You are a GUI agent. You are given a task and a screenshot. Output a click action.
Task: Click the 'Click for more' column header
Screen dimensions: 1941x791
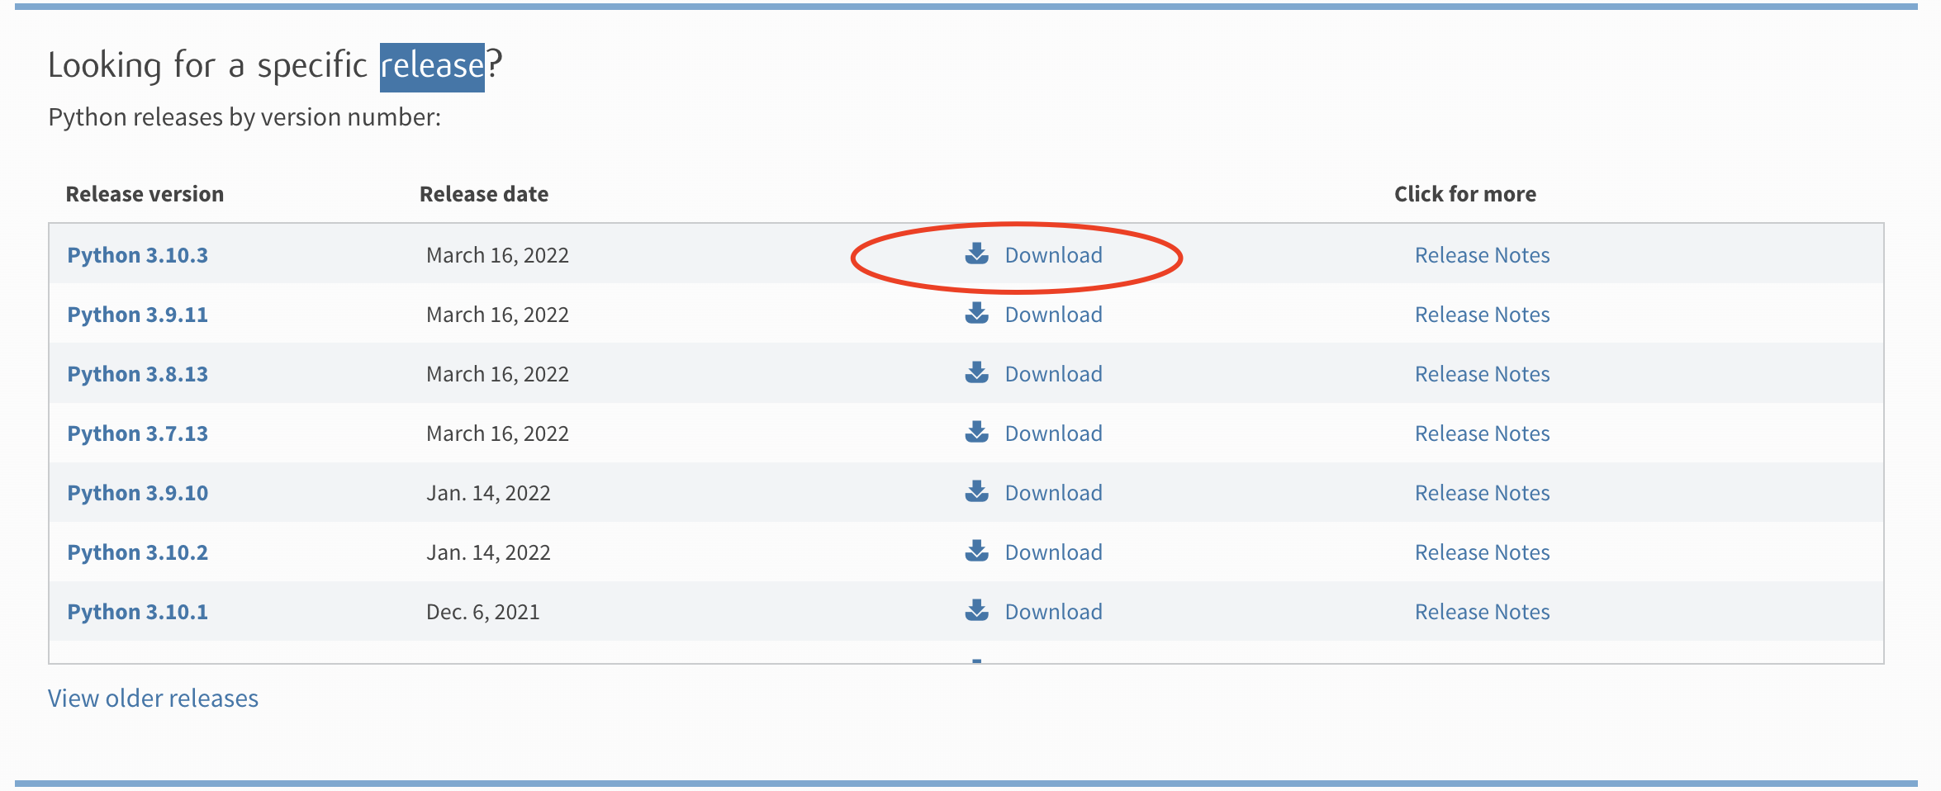pyautogui.click(x=1465, y=194)
